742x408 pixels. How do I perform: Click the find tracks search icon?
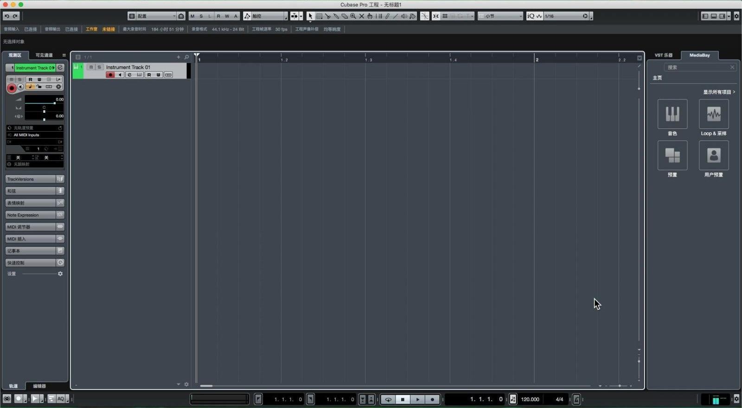click(186, 57)
